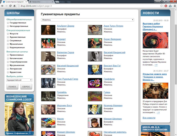Open the Казимир Малевич link
Viewport: 177px width, 136px height.
[x=113, y=105]
